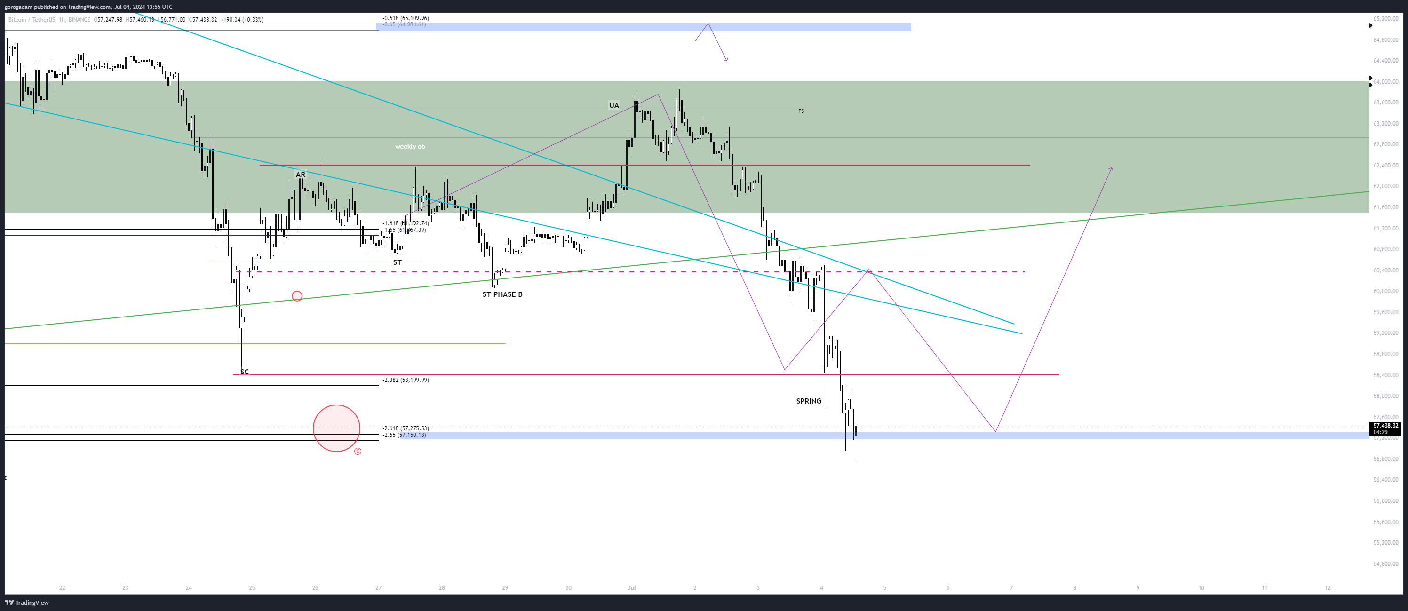Image resolution: width=1408 pixels, height=611 pixels.
Task: Click the Jul date label on time axis
Action: tap(631, 588)
